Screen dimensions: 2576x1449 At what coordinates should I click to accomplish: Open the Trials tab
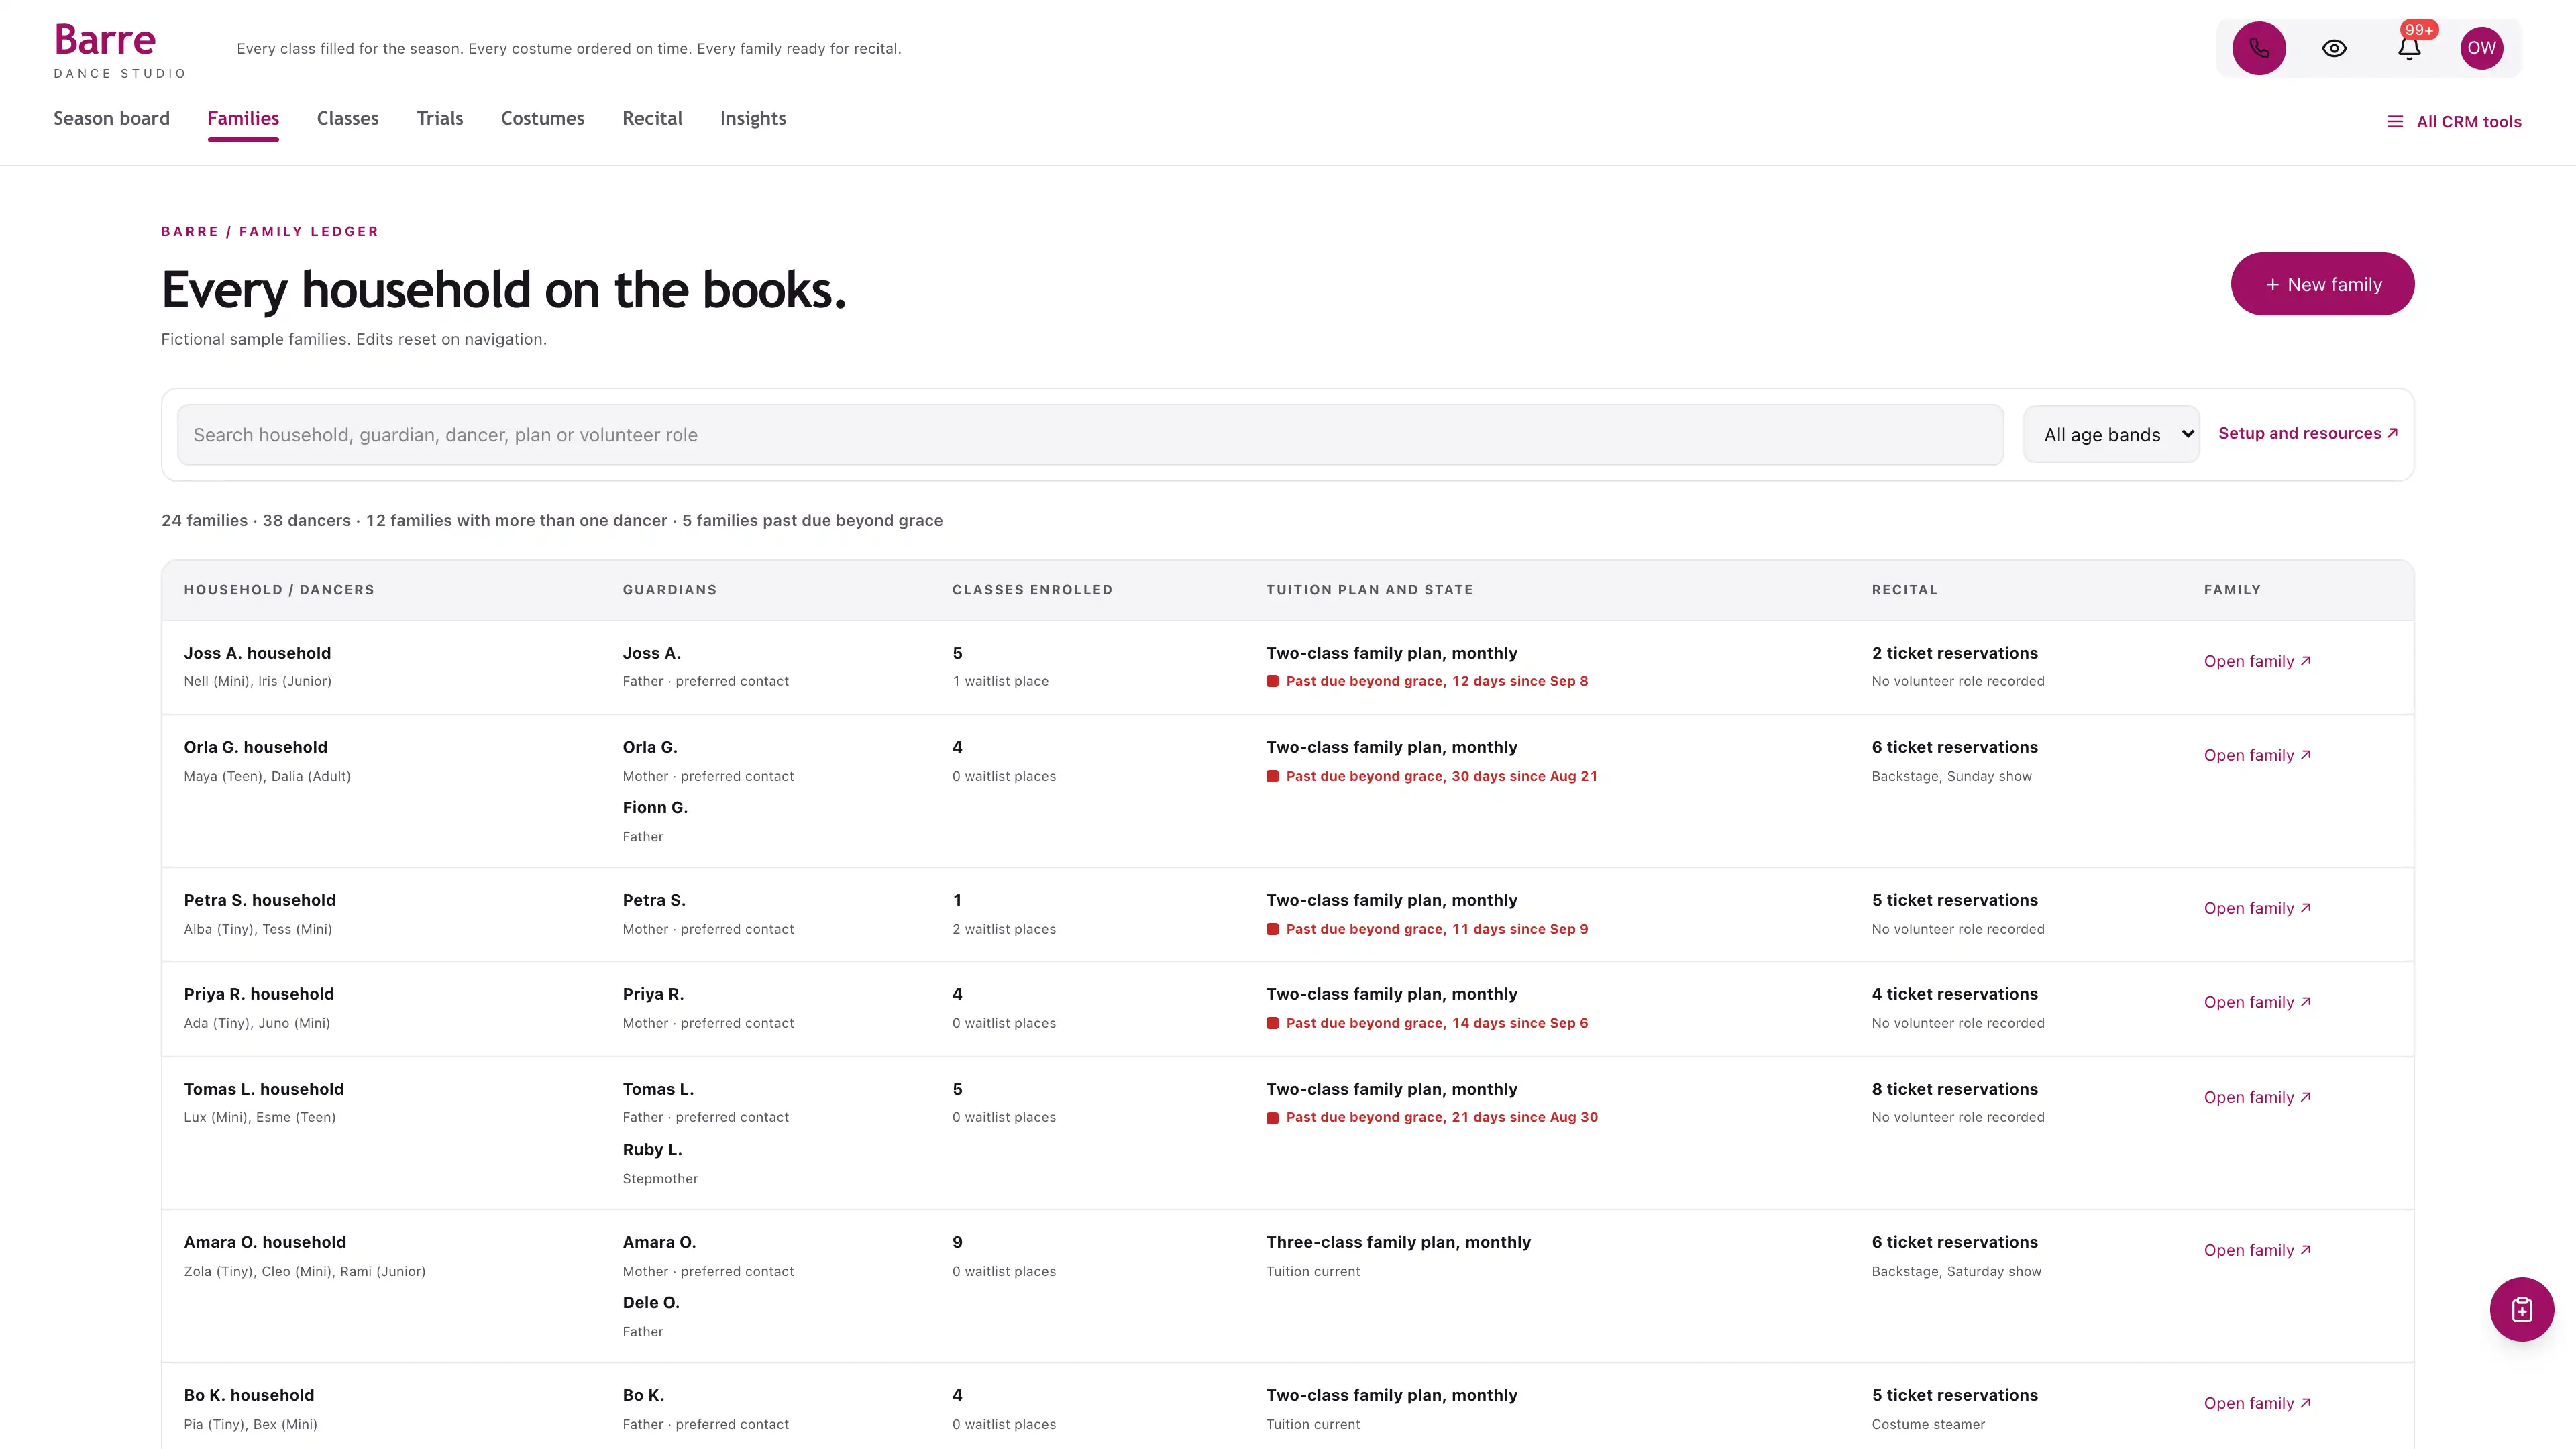coord(440,118)
